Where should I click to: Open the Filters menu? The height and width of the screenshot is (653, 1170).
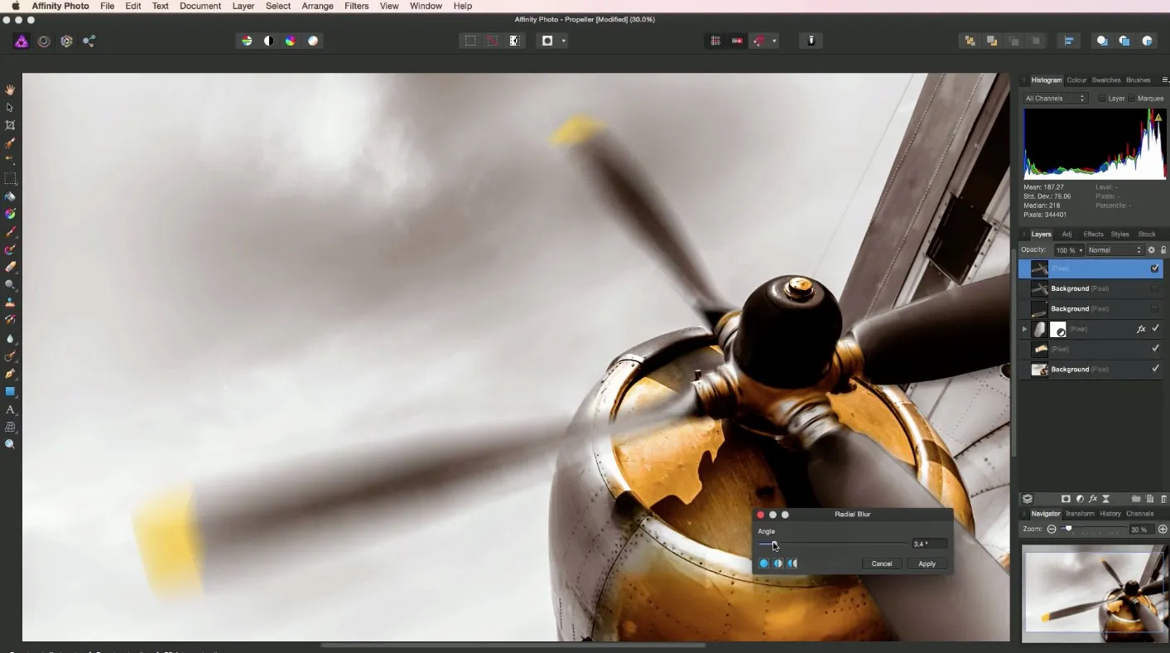(356, 6)
